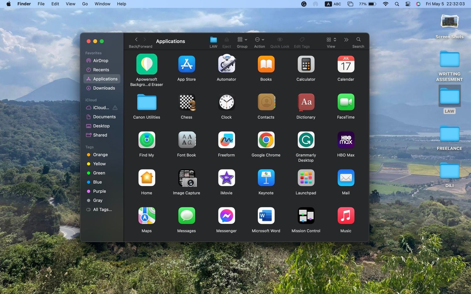
Task: Select the Shared sidebar item
Action: 102,135
